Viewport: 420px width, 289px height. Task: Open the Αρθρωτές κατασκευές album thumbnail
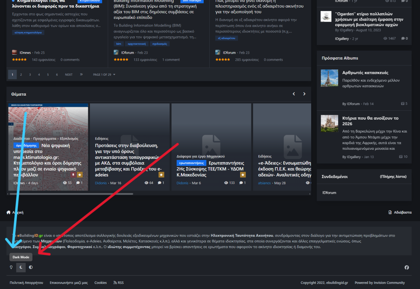329,78
